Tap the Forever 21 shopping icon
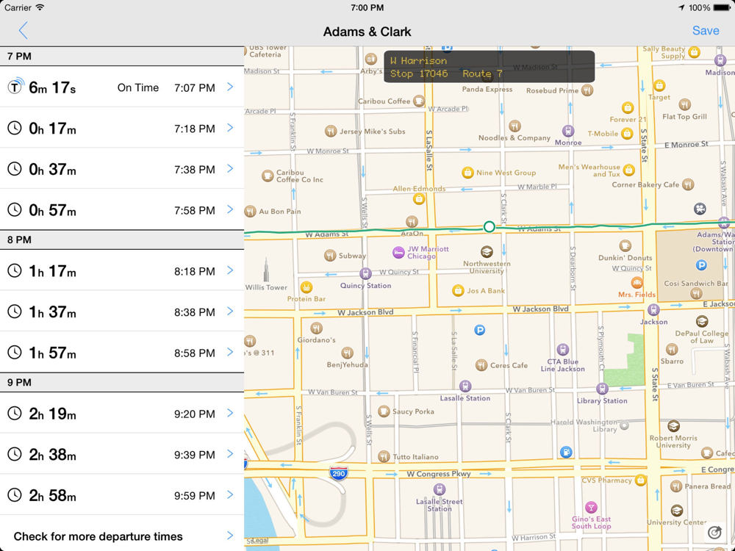This screenshot has height=551, width=735. click(628, 108)
